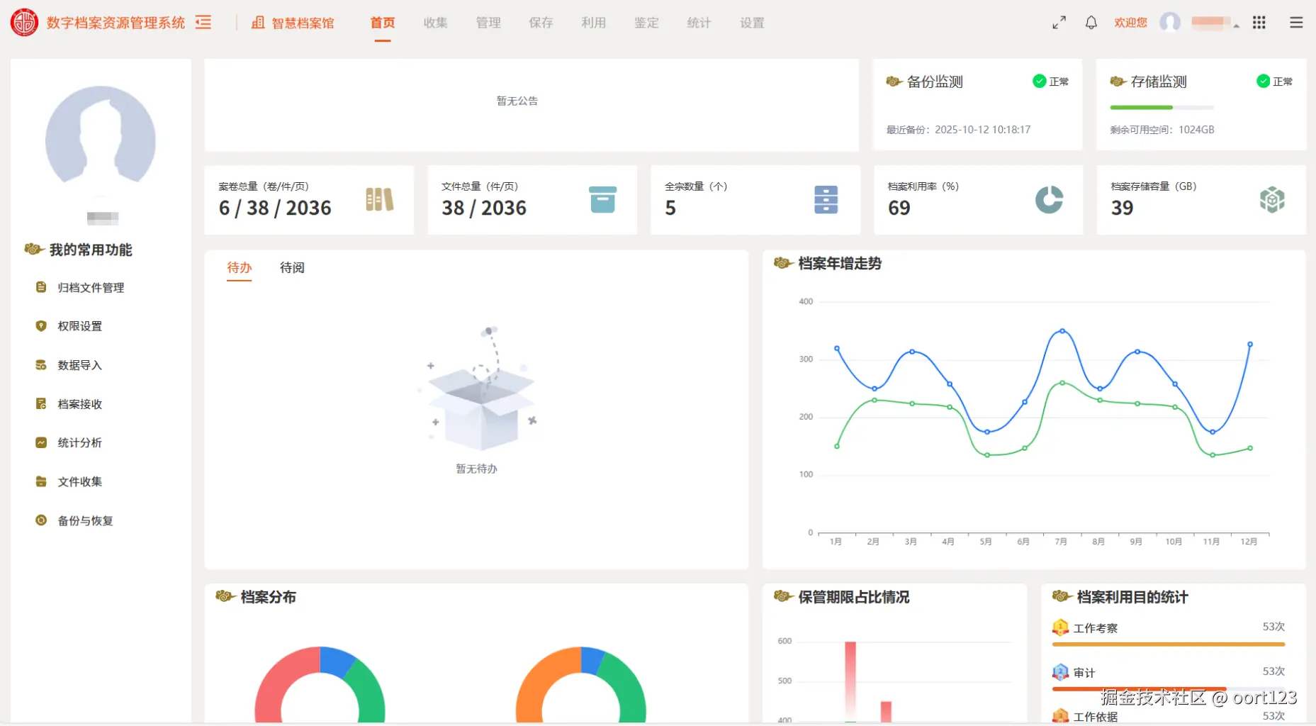The height and width of the screenshot is (726, 1316).
Task: Click the 全宗数量 cabinet icon
Action: tap(826, 199)
